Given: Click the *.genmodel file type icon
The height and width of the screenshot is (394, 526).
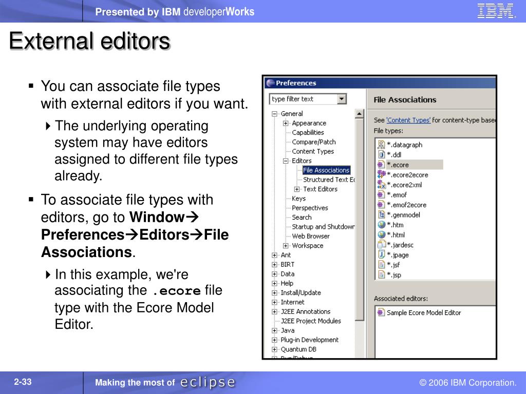Looking at the screenshot, I should (x=381, y=215).
